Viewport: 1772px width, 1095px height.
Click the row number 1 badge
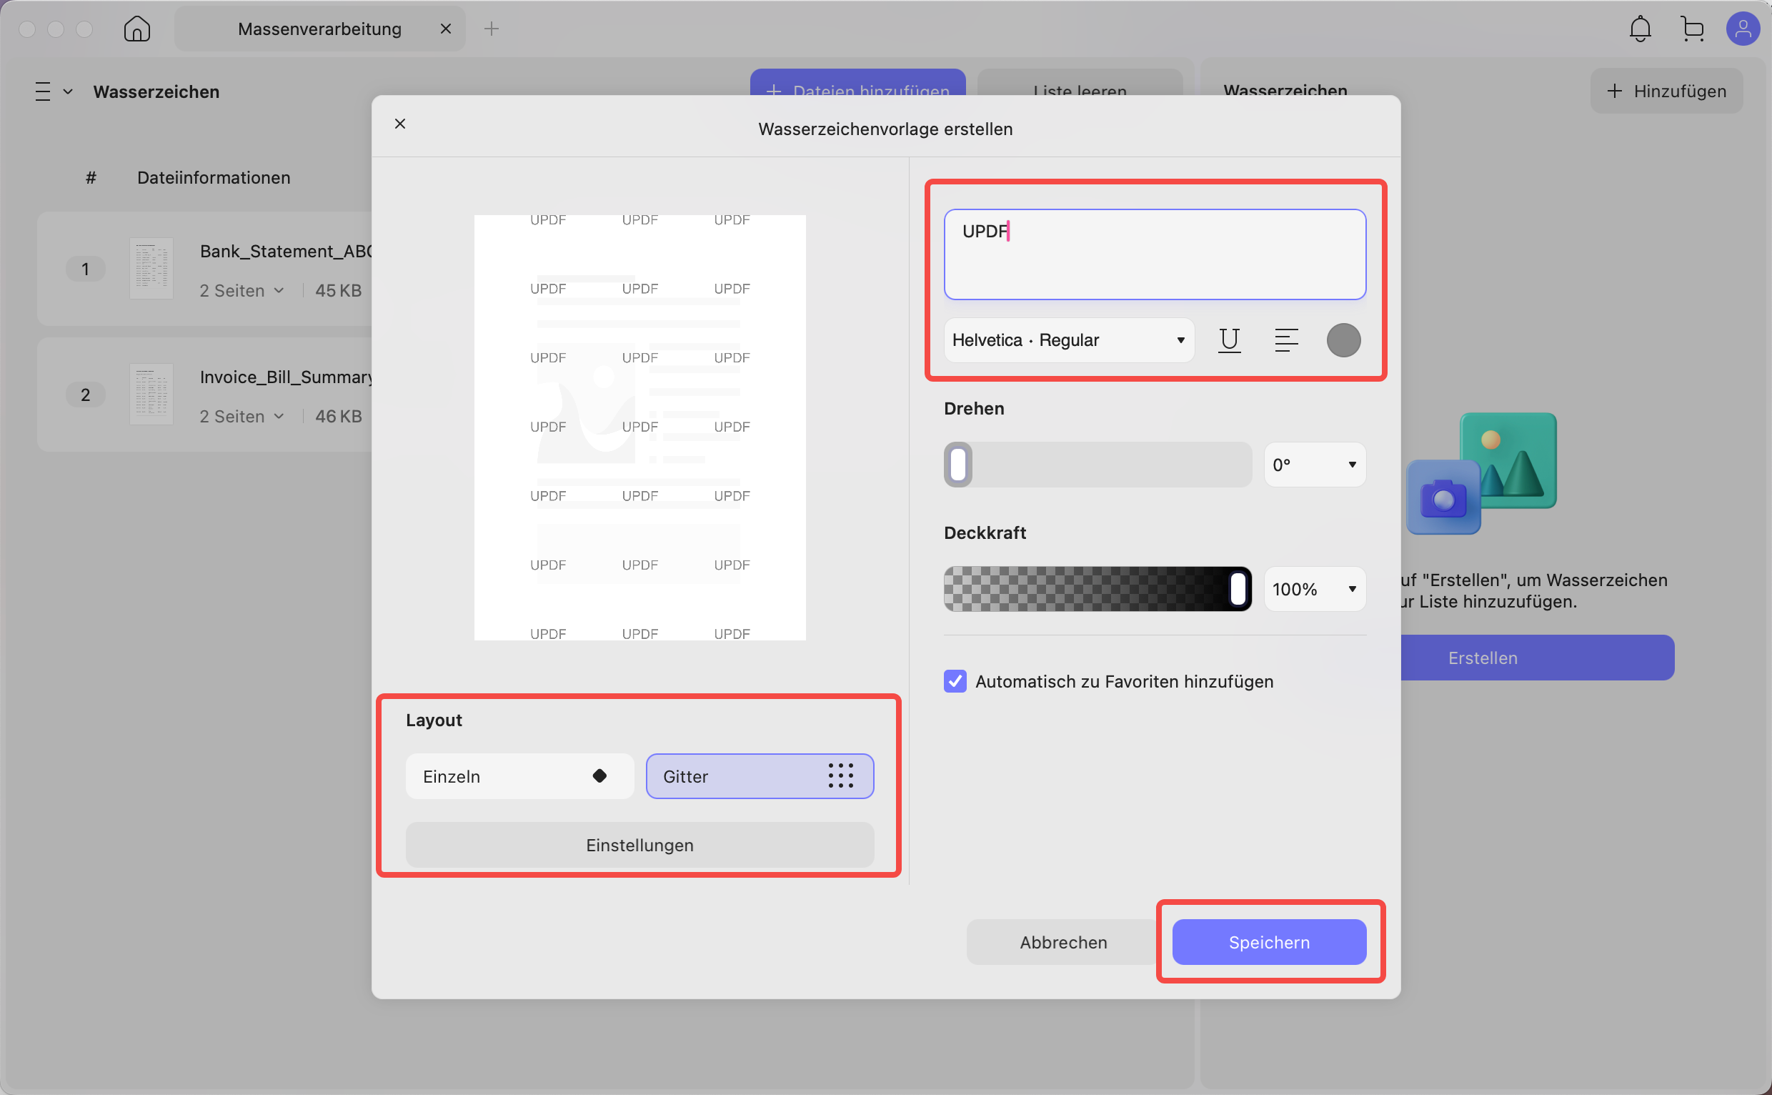coord(86,269)
